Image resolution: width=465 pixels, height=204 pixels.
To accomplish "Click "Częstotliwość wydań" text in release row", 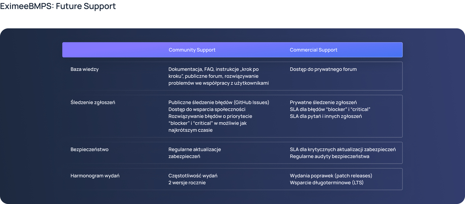I will point(193,176).
